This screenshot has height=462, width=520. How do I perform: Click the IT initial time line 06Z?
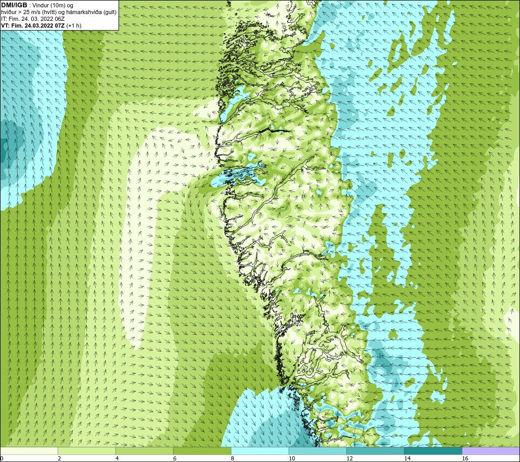33,19
